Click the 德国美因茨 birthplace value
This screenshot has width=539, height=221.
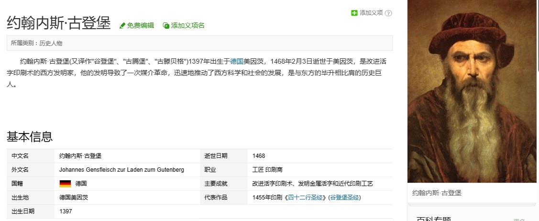tap(74, 198)
